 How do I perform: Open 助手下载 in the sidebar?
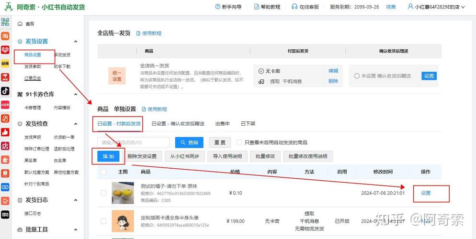pyautogui.click(x=62, y=66)
